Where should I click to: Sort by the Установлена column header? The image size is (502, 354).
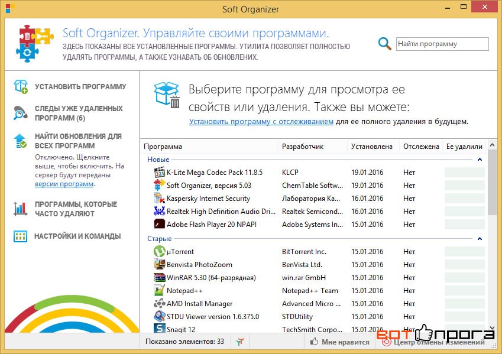point(373,147)
